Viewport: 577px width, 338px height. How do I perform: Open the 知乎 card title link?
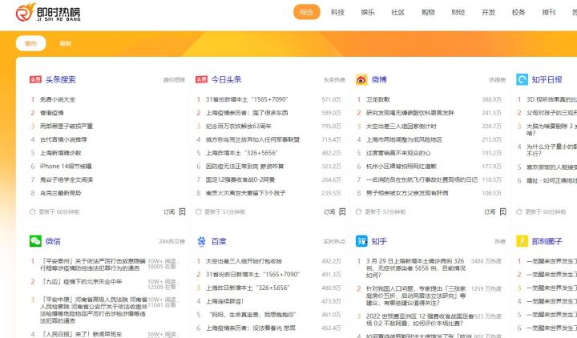tap(379, 241)
